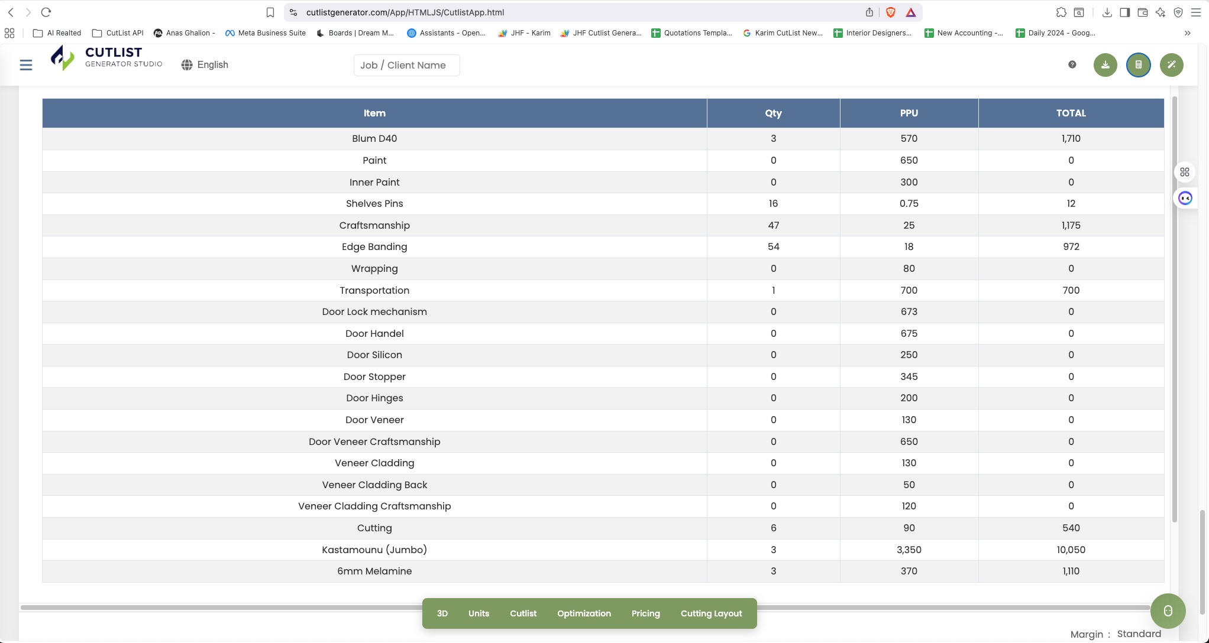
Task: Click the Job / Client Name input field
Action: point(406,65)
